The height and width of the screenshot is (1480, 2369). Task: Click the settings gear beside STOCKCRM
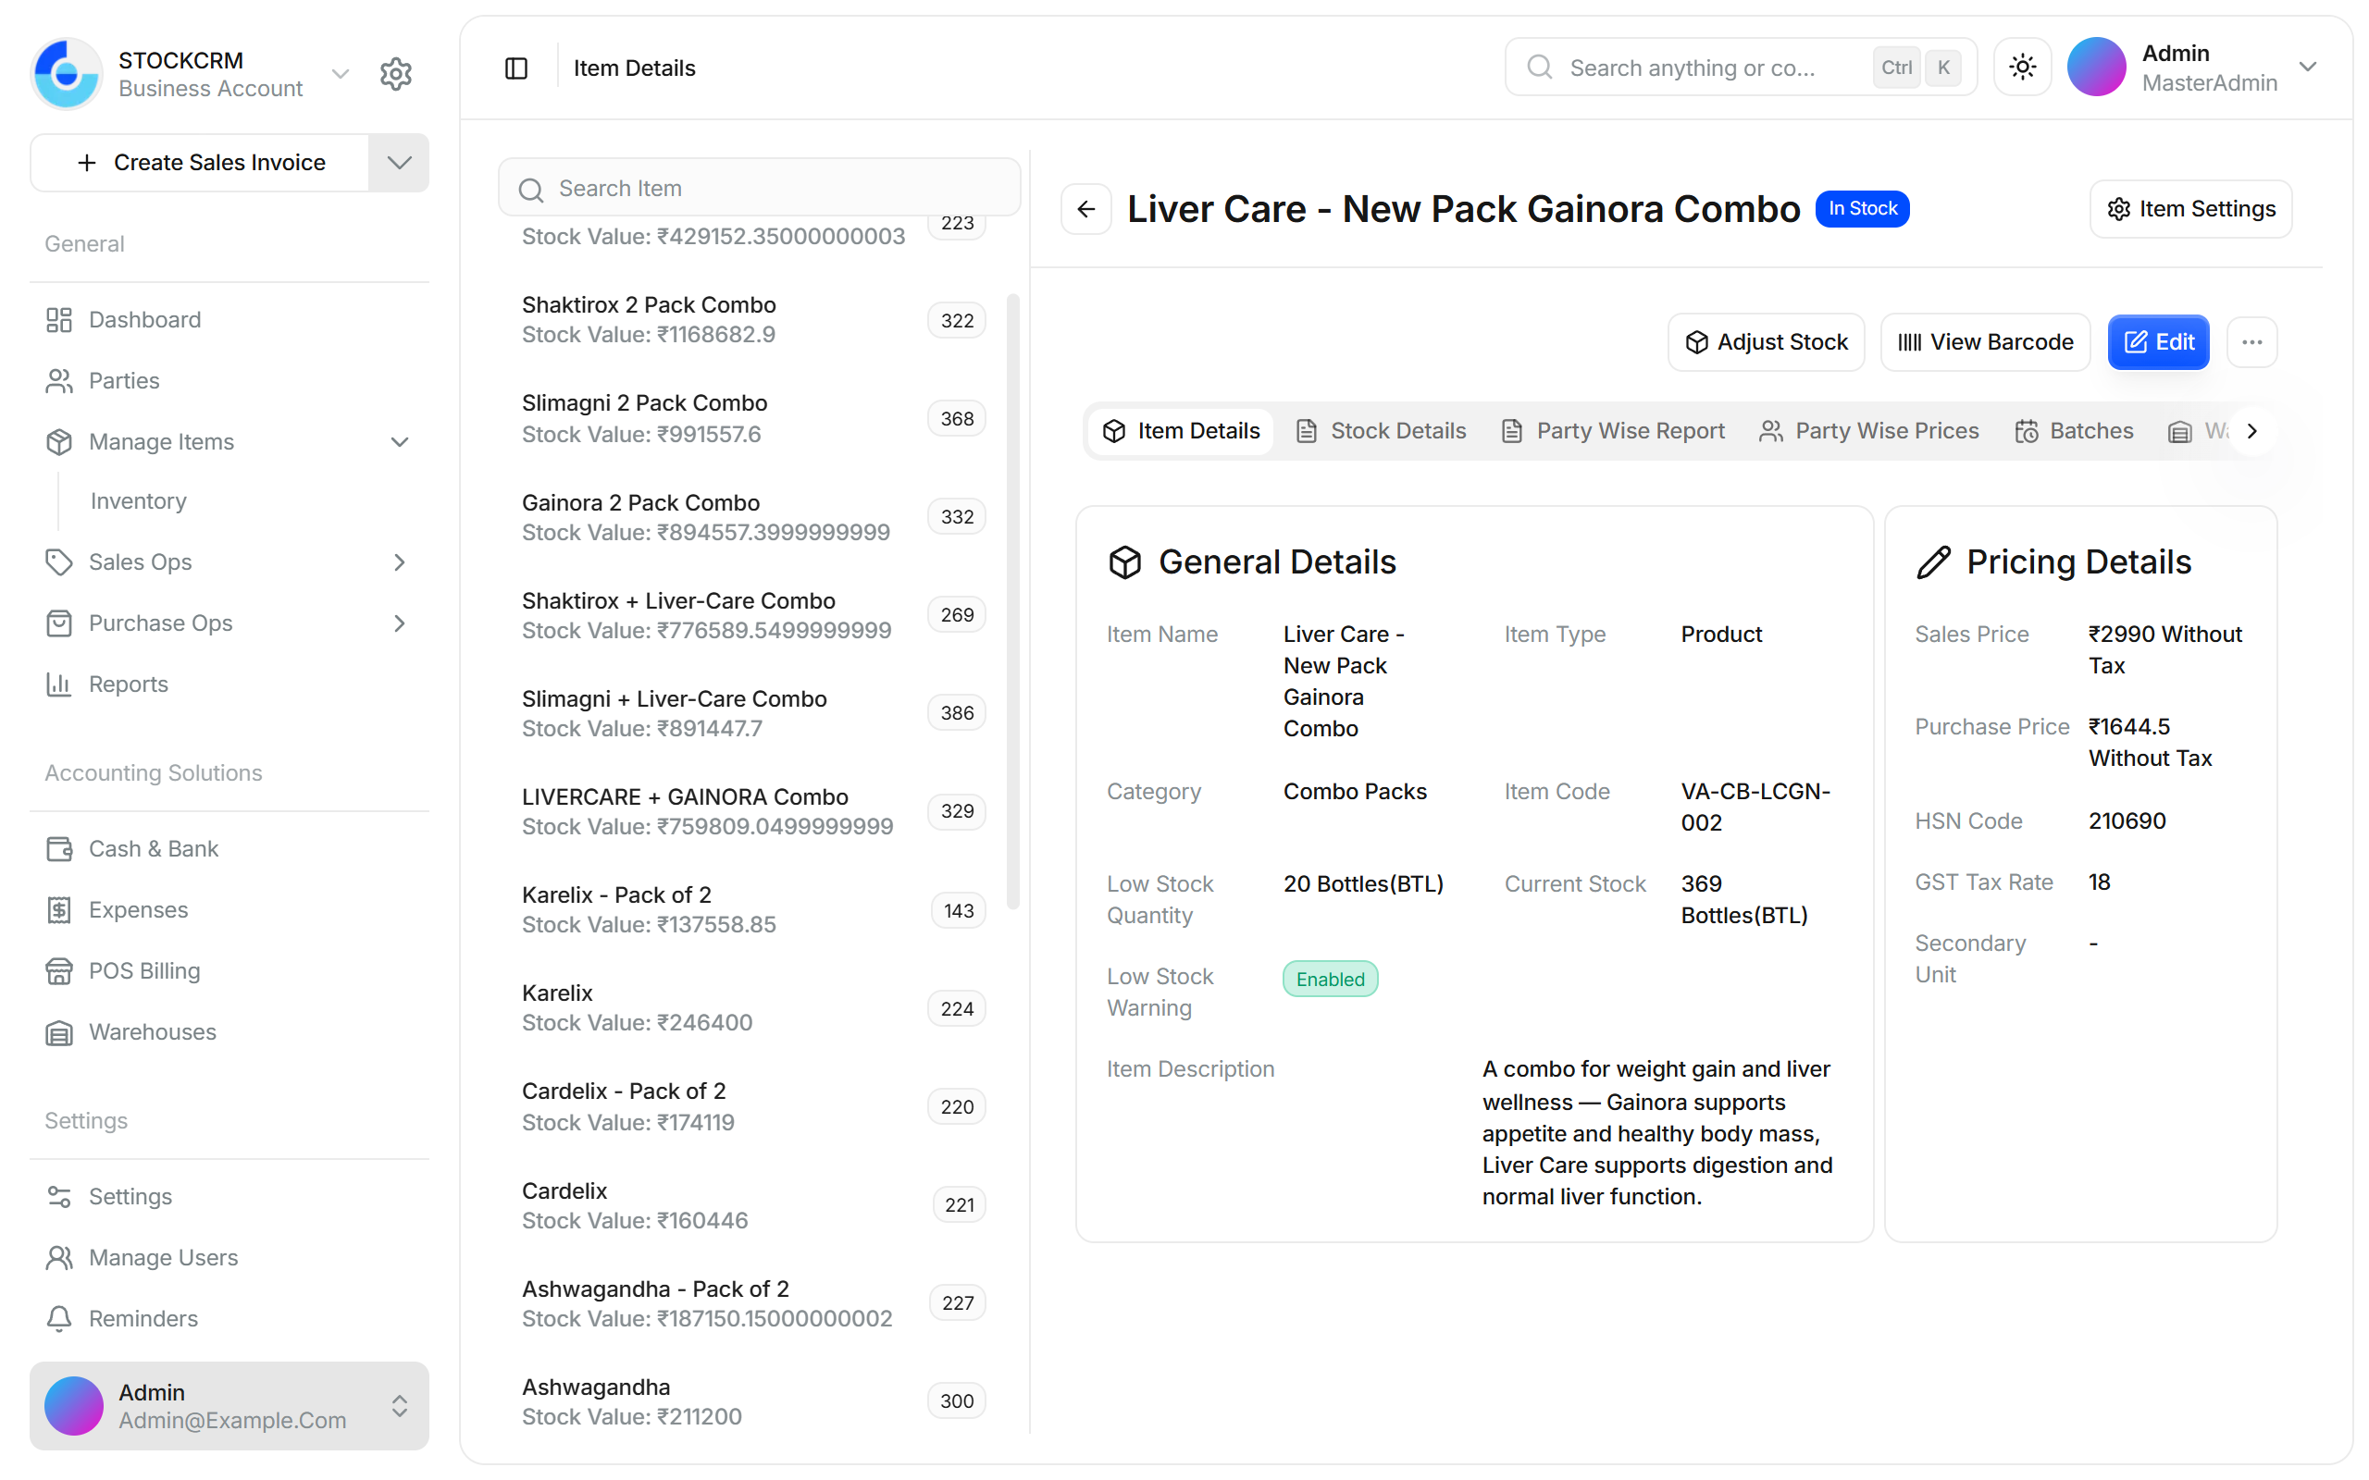395,73
